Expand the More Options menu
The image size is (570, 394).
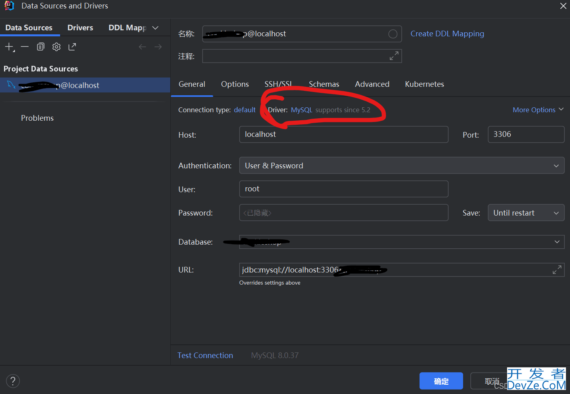538,110
